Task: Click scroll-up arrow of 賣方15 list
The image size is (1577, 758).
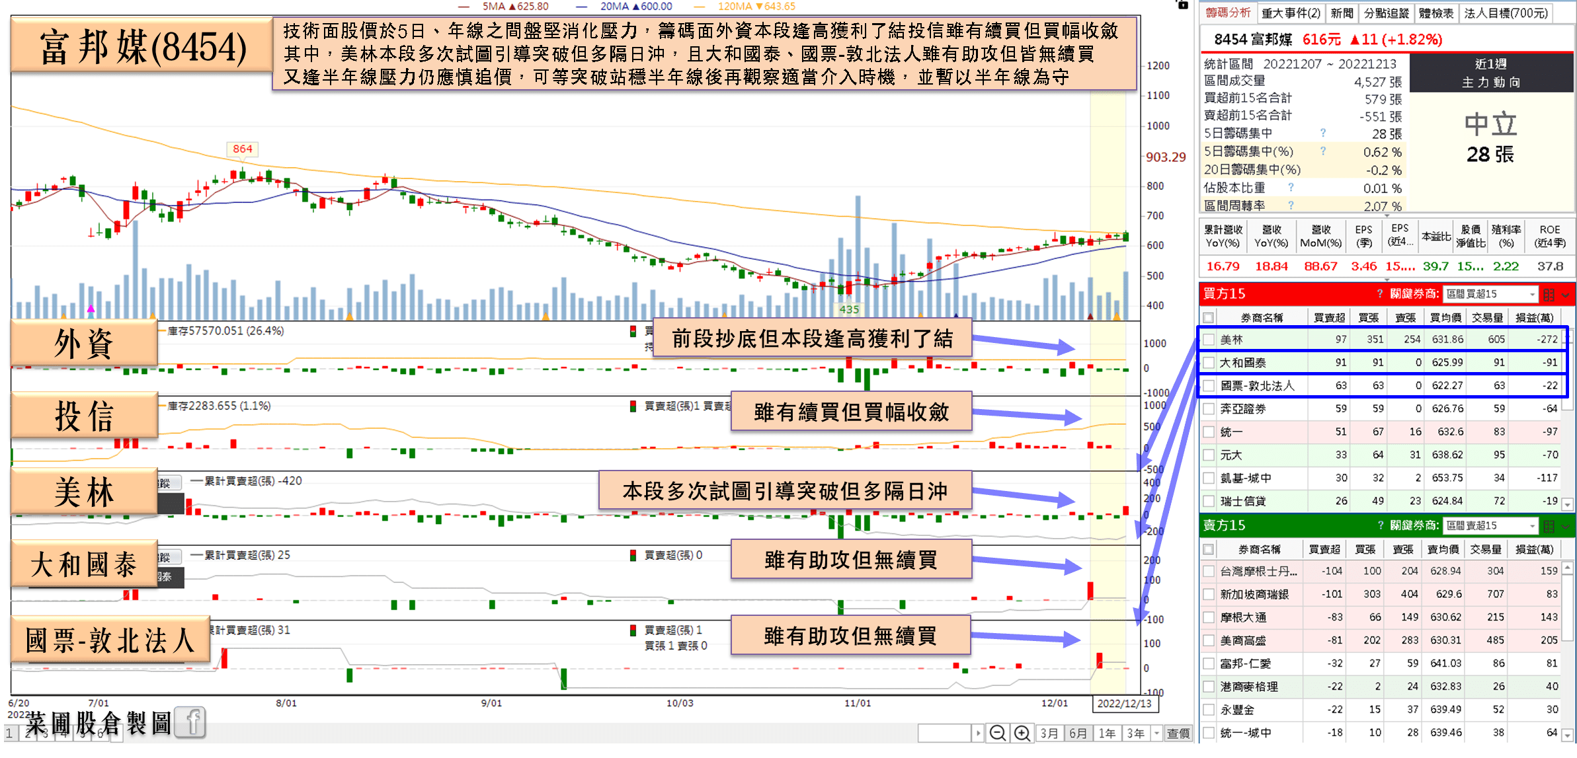Action: coord(1567,568)
